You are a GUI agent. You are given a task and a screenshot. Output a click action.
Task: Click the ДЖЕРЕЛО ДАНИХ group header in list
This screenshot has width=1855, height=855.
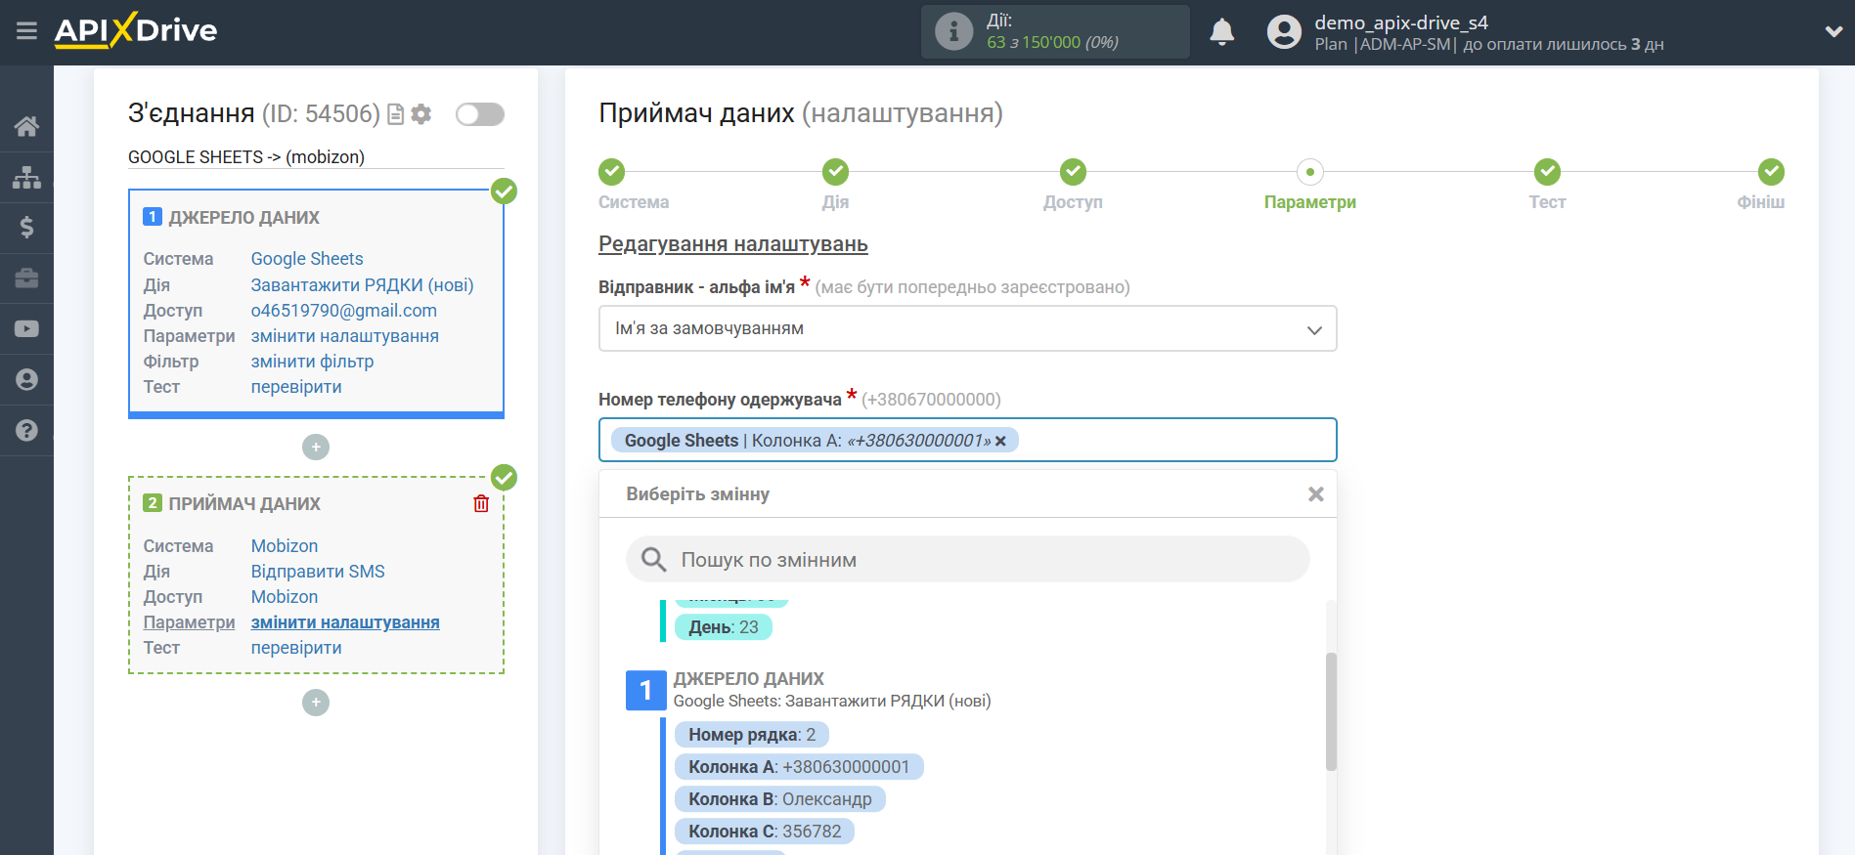click(749, 679)
